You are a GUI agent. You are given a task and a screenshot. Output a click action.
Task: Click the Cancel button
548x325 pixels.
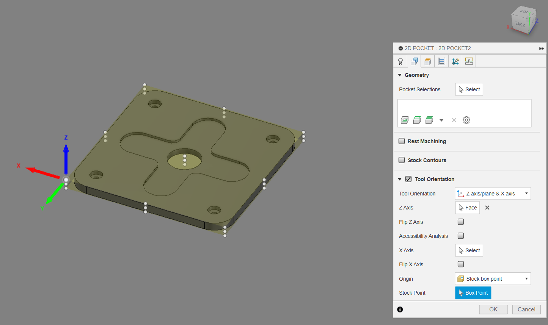coord(526,309)
